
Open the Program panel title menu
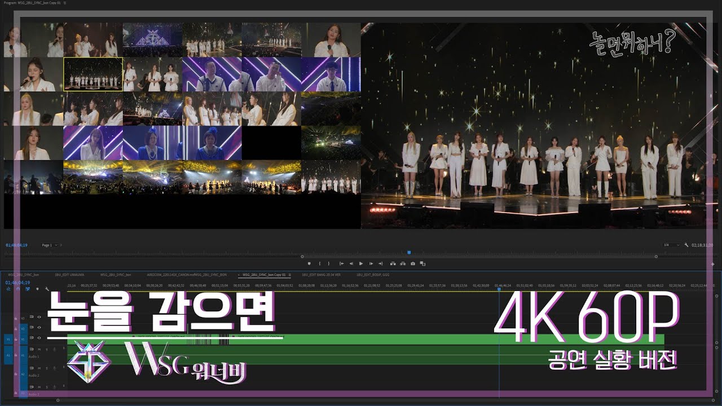[65, 2]
